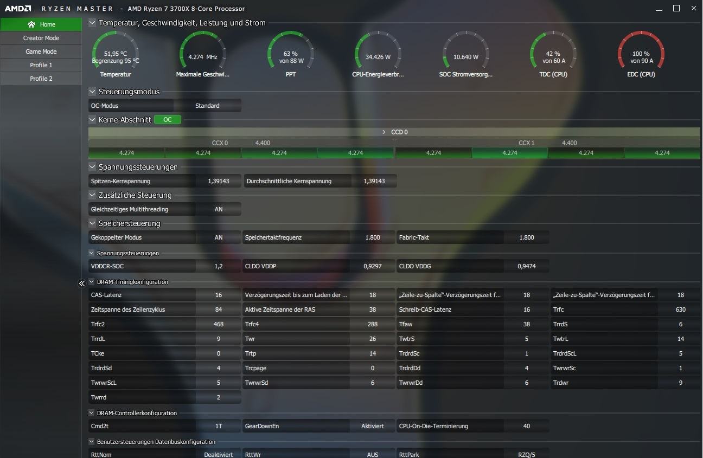The height and width of the screenshot is (458, 703).
Task: Click RttPark RZQ/5 value
Action: [x=527, y=454]
